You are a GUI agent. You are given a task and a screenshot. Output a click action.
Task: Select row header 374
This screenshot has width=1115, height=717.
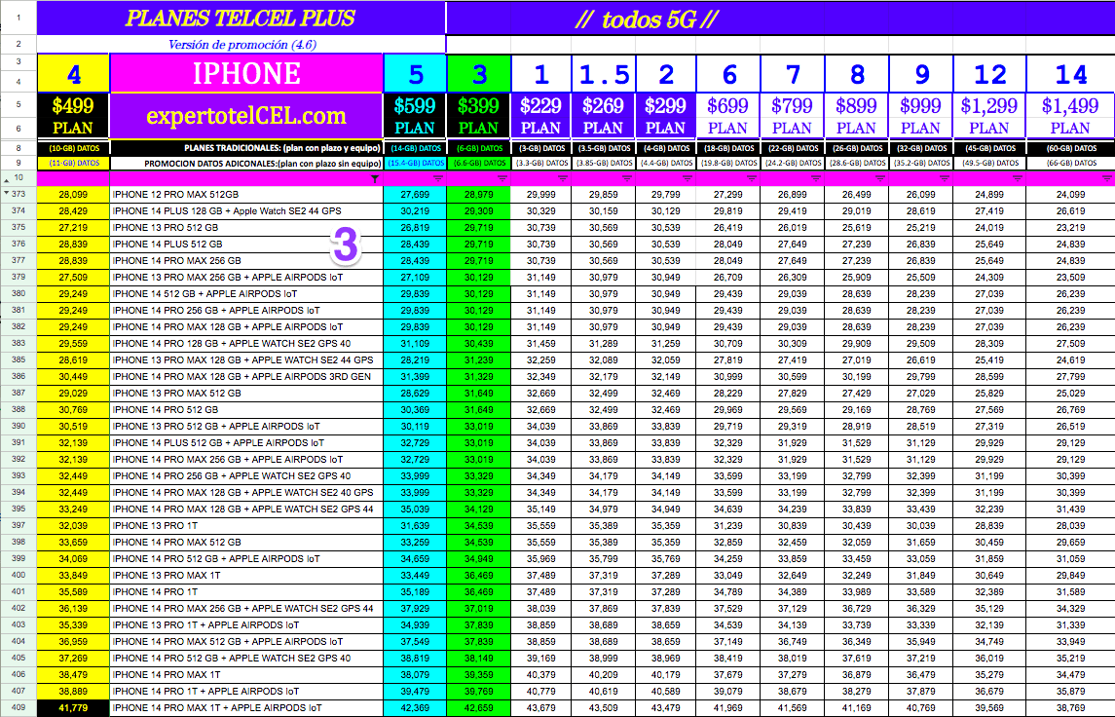[x=18, y=211]
